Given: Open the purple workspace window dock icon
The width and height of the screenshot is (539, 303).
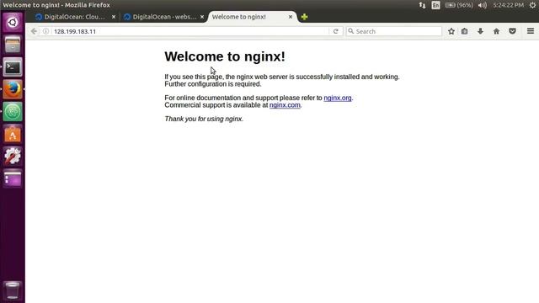Looking at the screenshot, I should [13, 178].
